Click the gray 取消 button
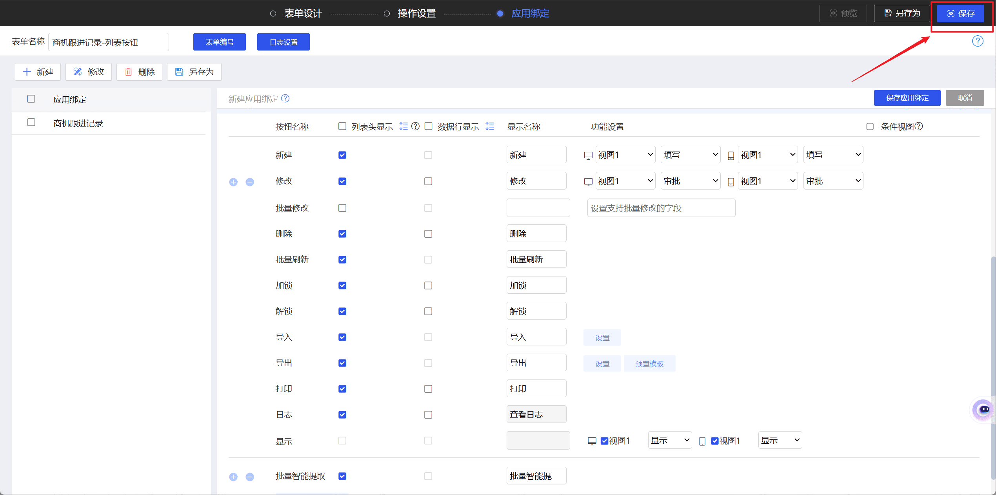The width and height of the screenshot is (996, 495). [x=965, y=98]
